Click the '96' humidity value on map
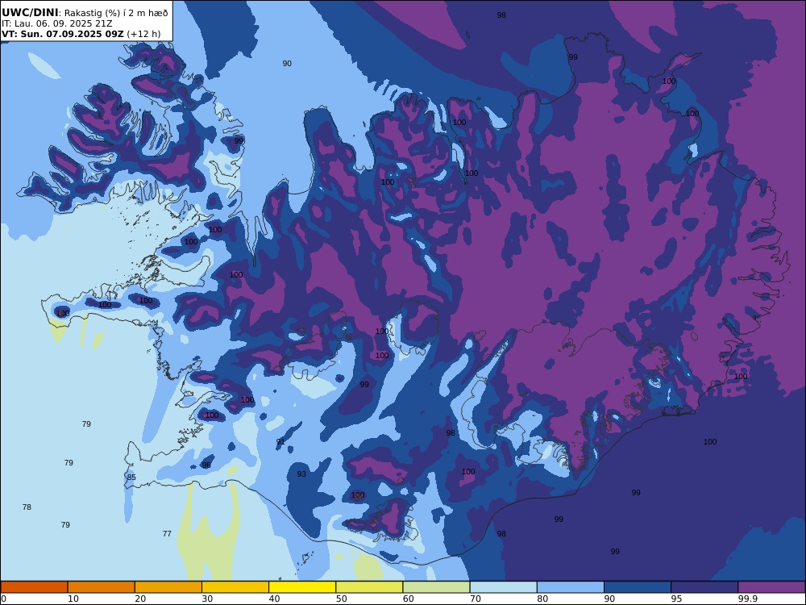Viewport: 806px width, 605px height. 206,465
